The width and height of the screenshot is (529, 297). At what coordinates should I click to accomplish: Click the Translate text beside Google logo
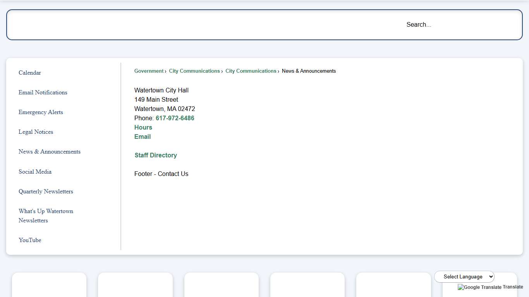tap(513, 287)
